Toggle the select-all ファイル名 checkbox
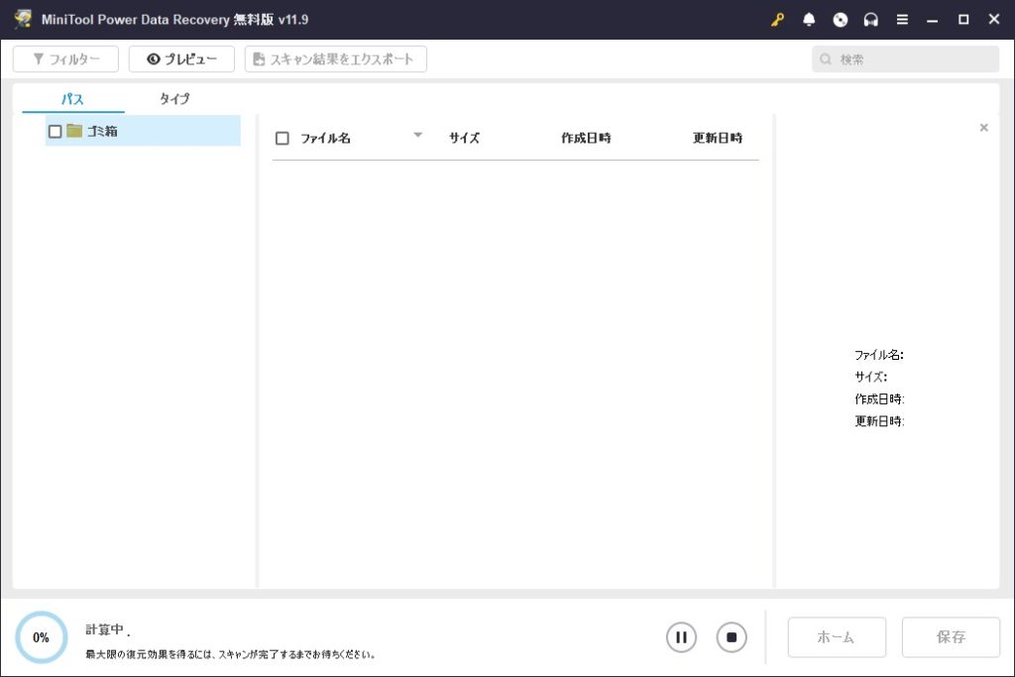 [x=282, y=139]
